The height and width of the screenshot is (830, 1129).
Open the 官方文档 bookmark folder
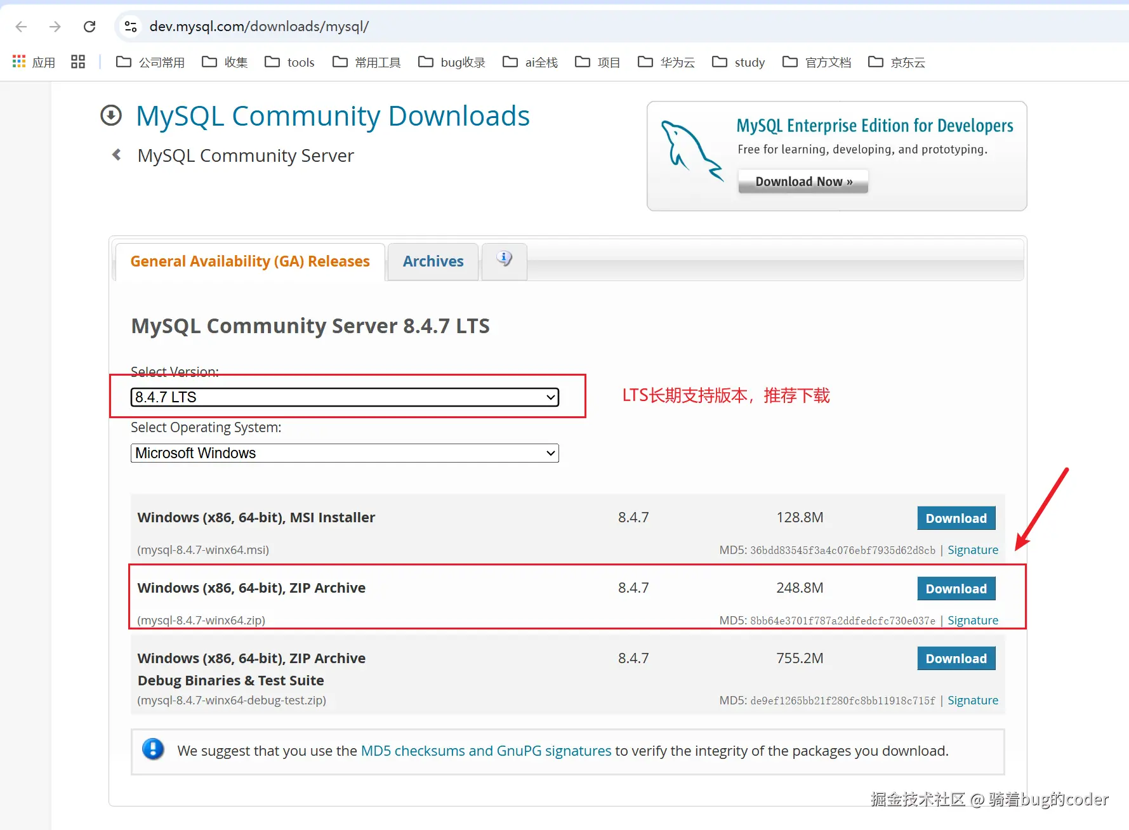[817, 62]
